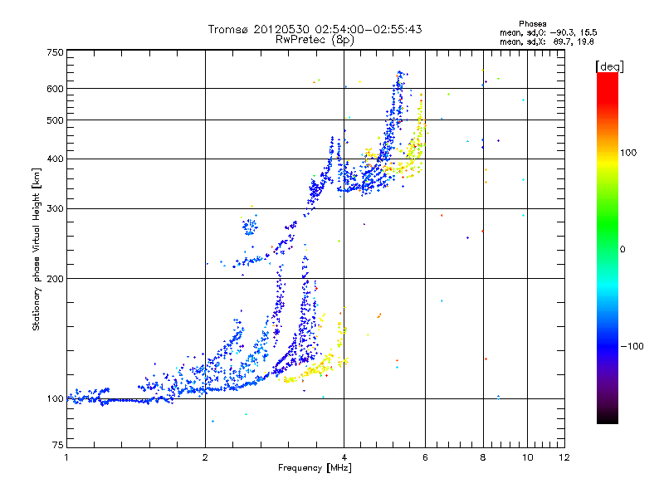Click the "mean, sd,X: 89.7, 19.8" line
The width and height of the screenshot is (664, 498).
(x=547, y=41)
